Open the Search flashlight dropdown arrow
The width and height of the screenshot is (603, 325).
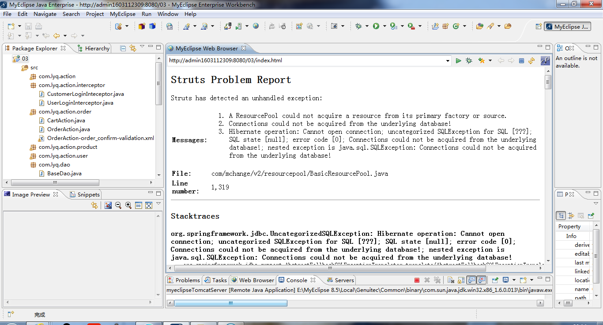(499, 26)
